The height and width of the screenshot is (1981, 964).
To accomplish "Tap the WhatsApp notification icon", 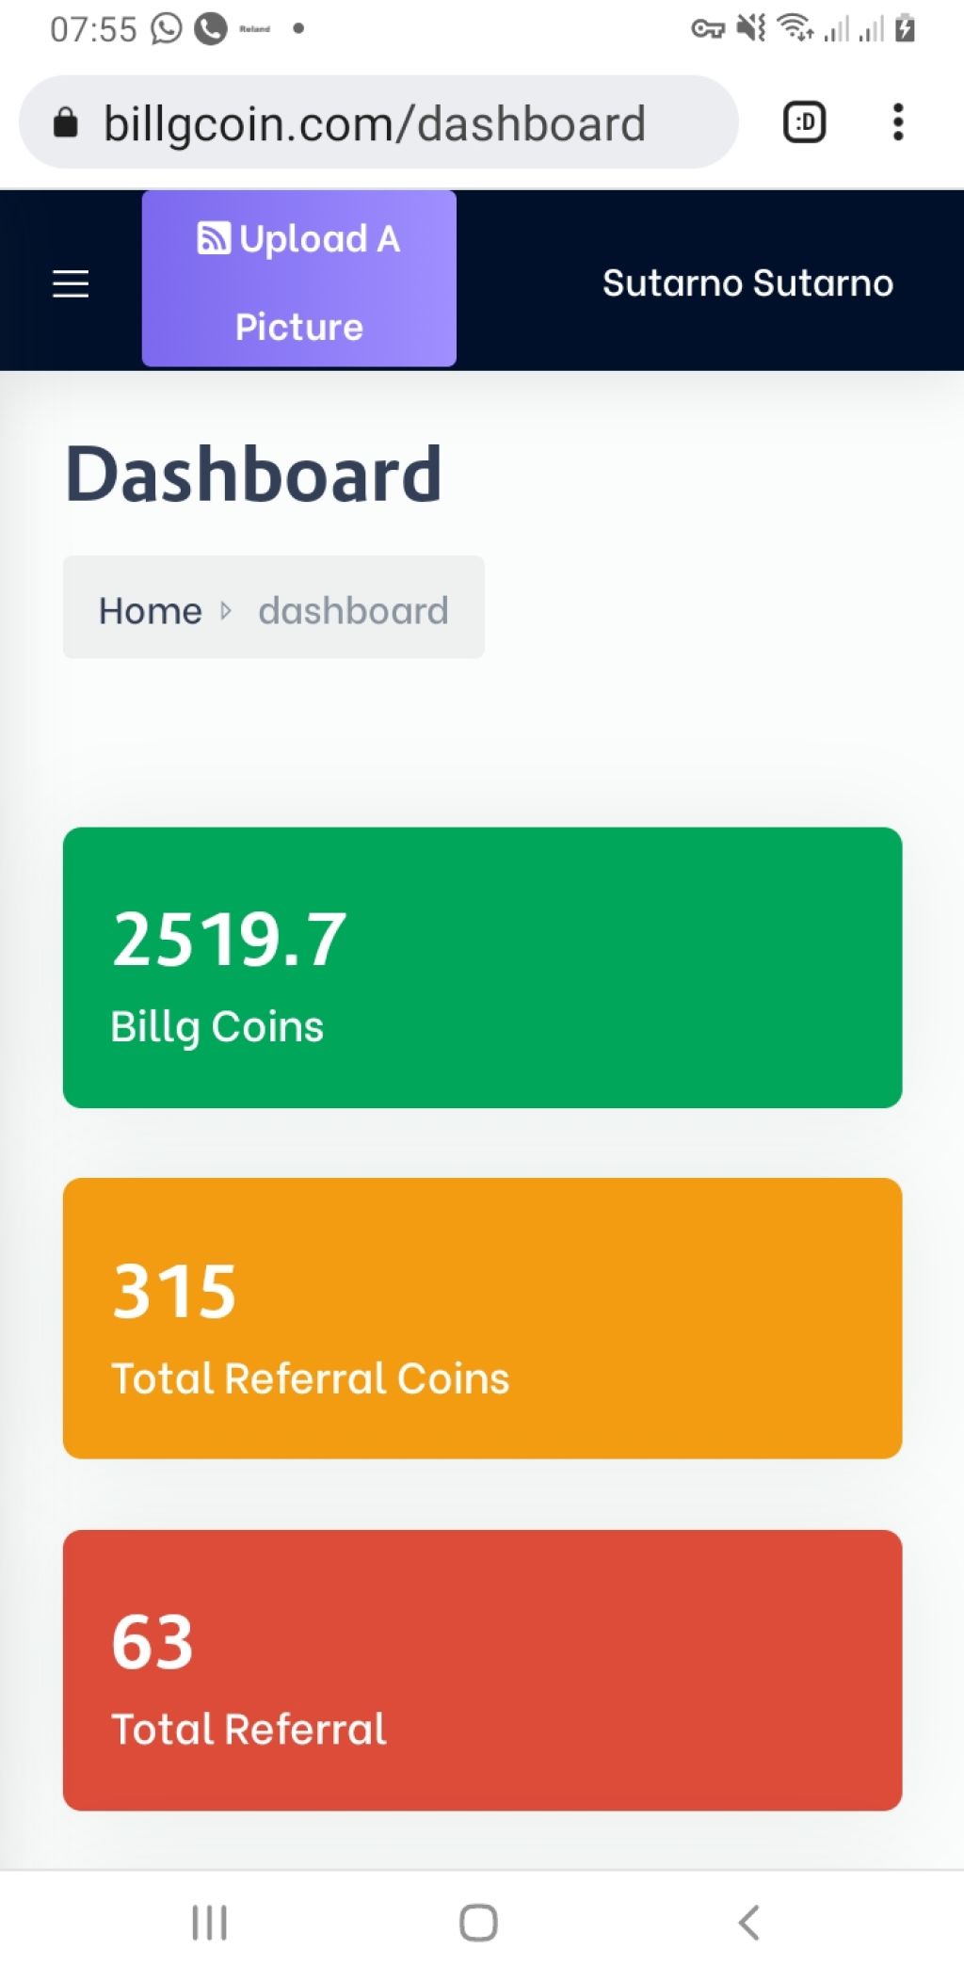I will coord(167,28).
